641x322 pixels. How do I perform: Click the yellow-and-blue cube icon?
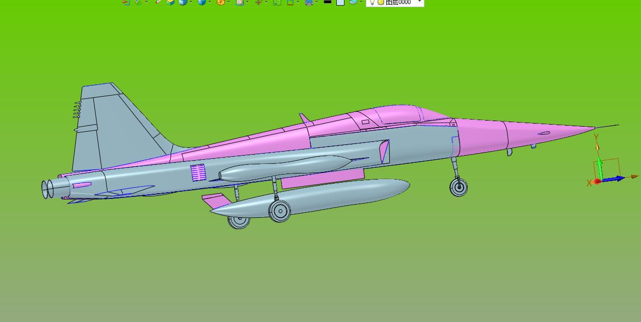[170, 2]
